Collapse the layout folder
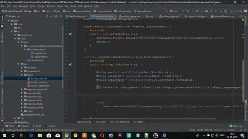This screenshot has height=139, width=248. coord(22,75)
